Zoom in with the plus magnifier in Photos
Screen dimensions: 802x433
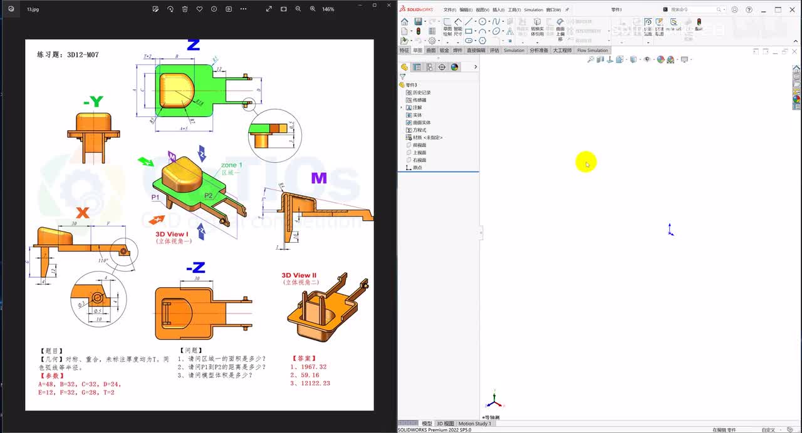tap(313, 9)
